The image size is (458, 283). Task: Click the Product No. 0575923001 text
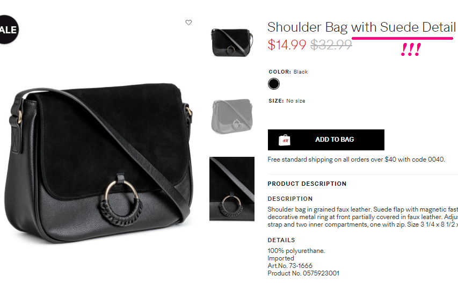(303, 273)
